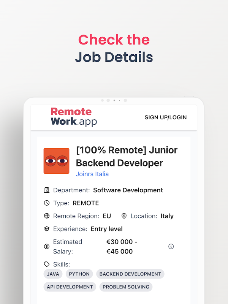
Task: Click the Junior Backend Developer job title
Action: point(127,156)
